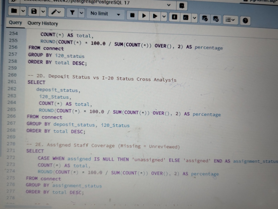Switch to the Query History tab
The height and width of the screenshot is (209, 278).
(43, 23)
